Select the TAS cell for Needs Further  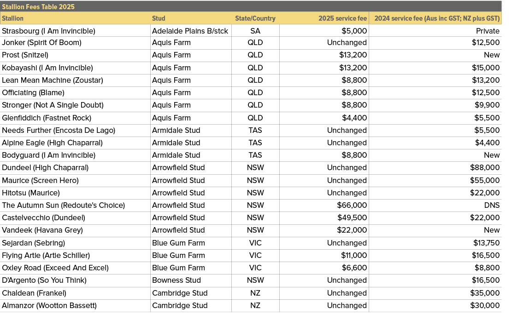(x=255, y=130)
